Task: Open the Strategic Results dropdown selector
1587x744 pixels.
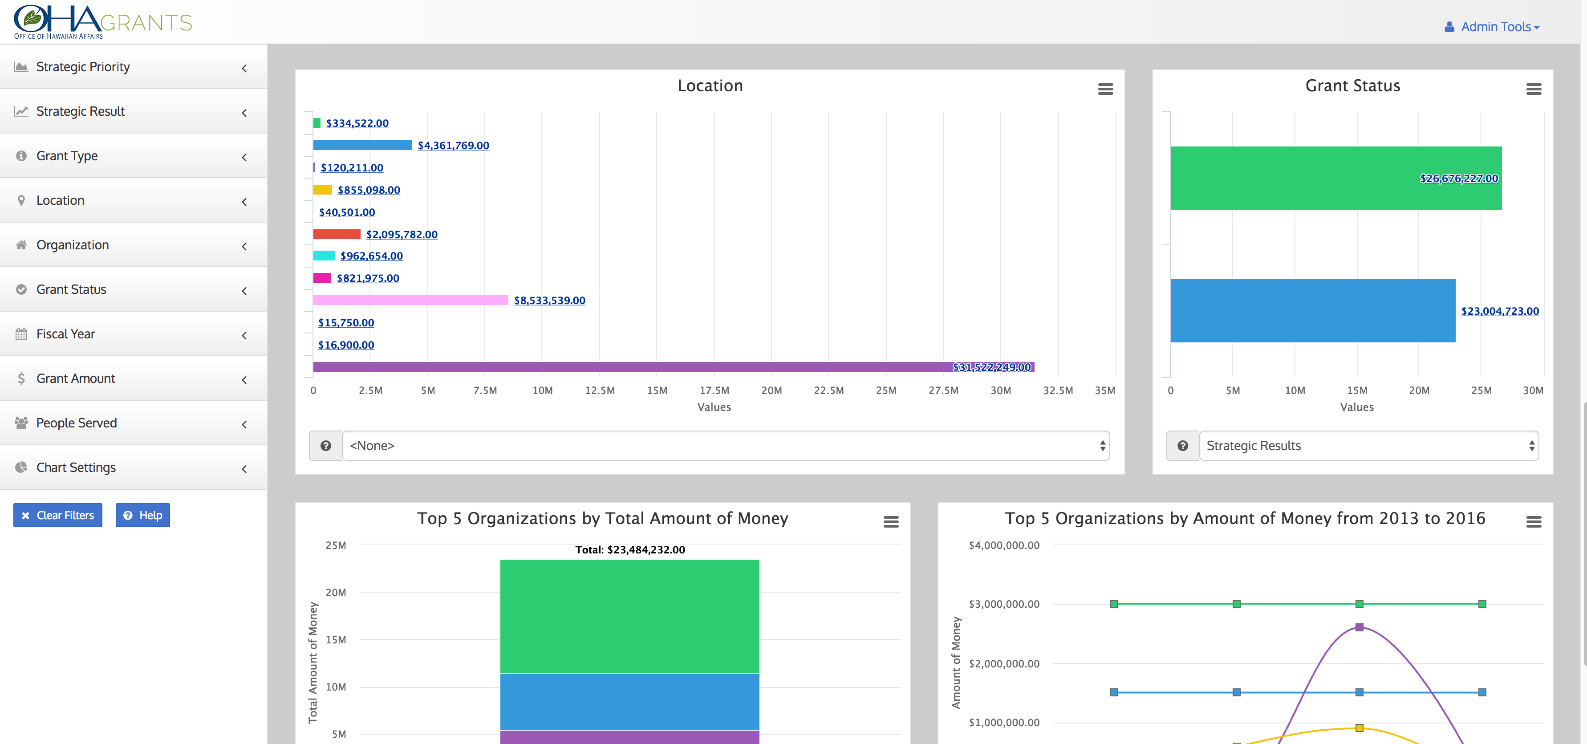Action: [x=1369, y=446]
